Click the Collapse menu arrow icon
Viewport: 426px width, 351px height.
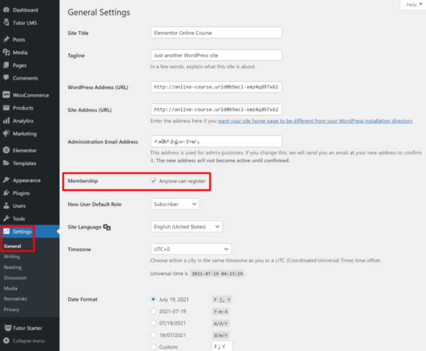(6, 341)
